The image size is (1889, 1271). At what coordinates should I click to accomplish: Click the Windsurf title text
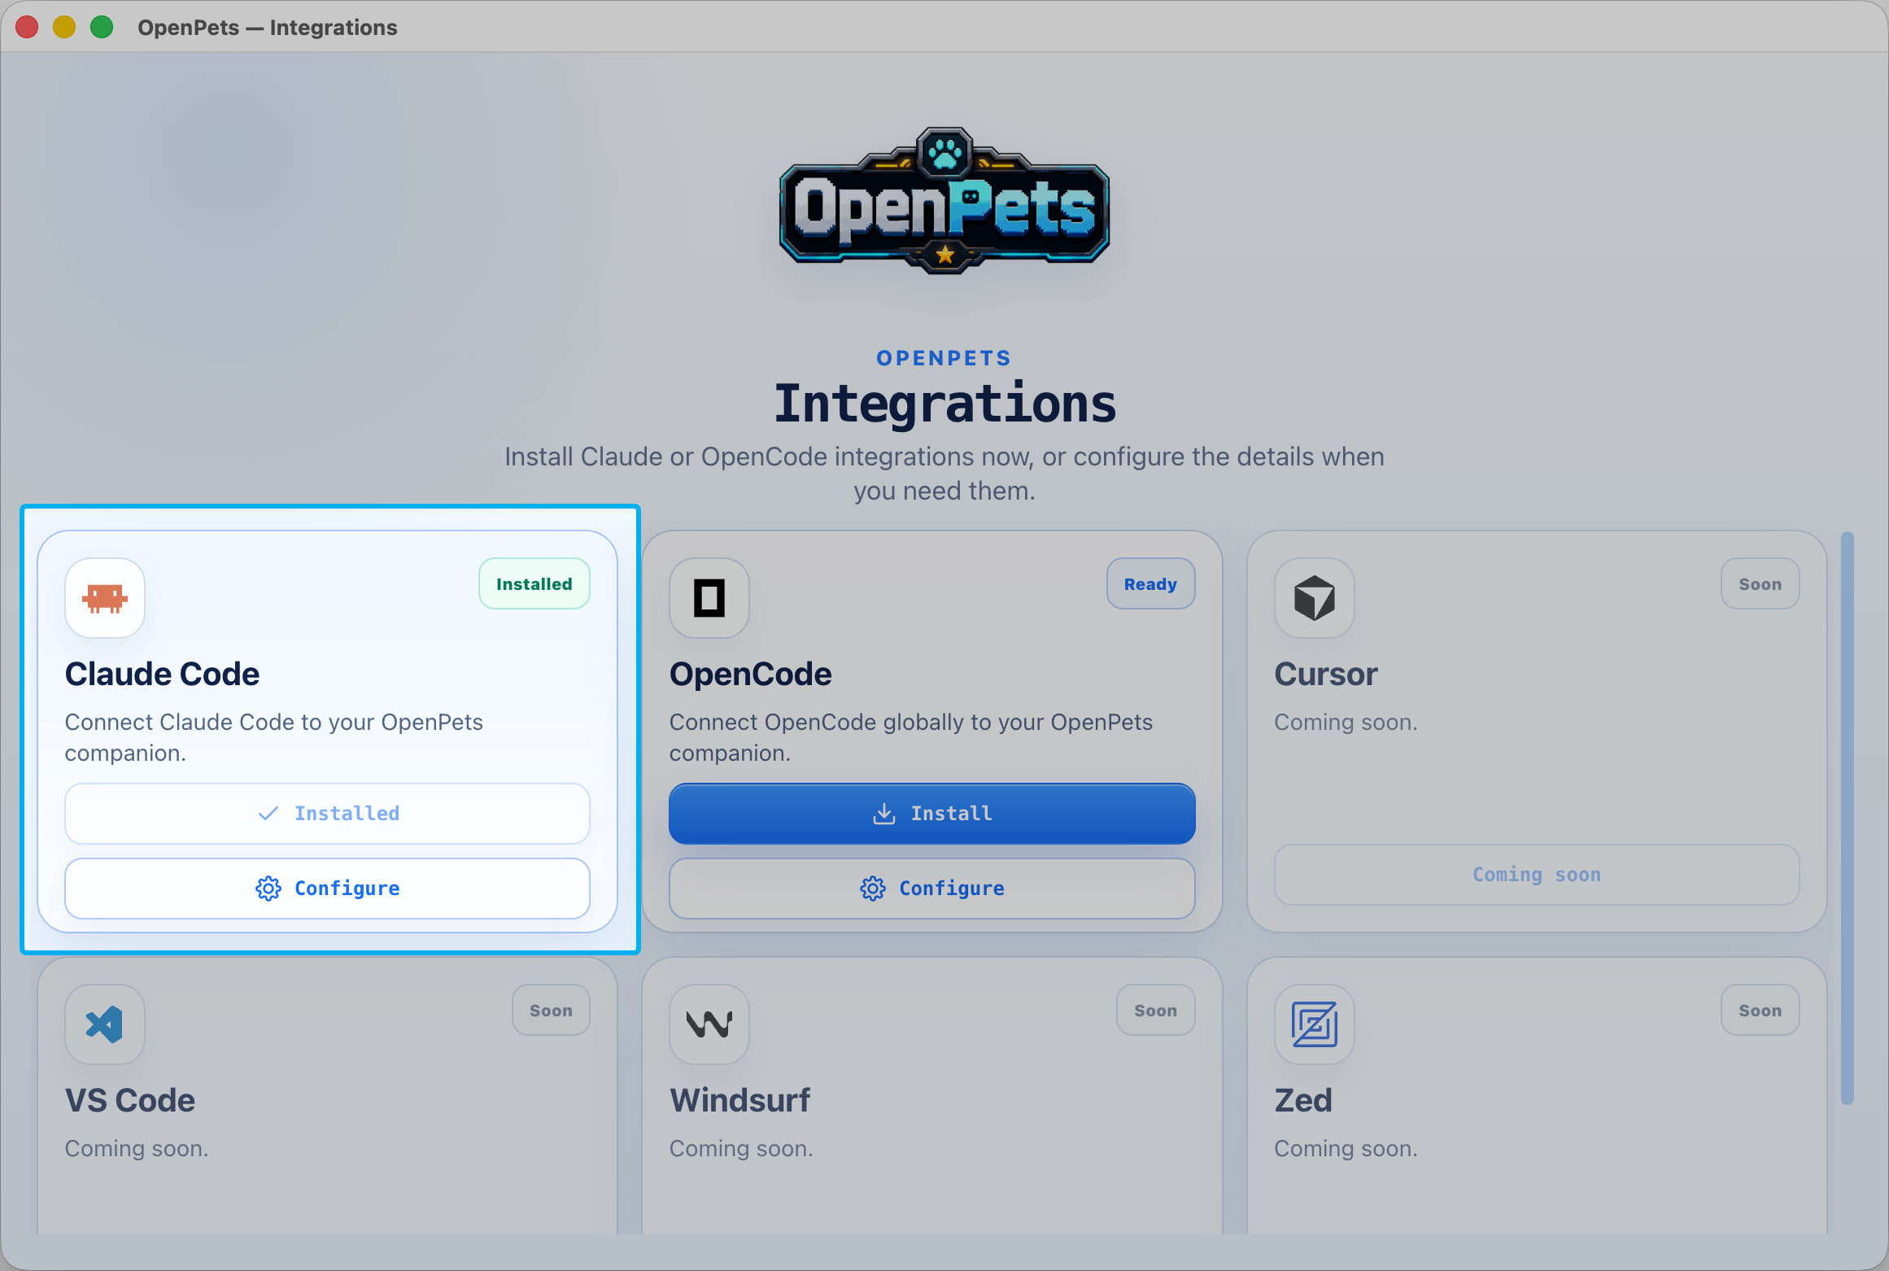pyautogui.click(x=739, y=1101)
